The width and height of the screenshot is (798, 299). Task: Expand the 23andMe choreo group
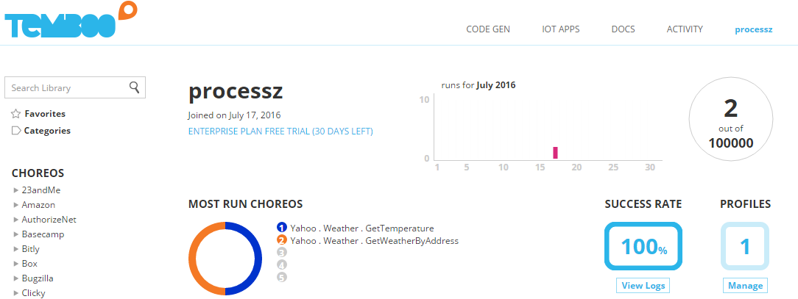pos(16,190)
